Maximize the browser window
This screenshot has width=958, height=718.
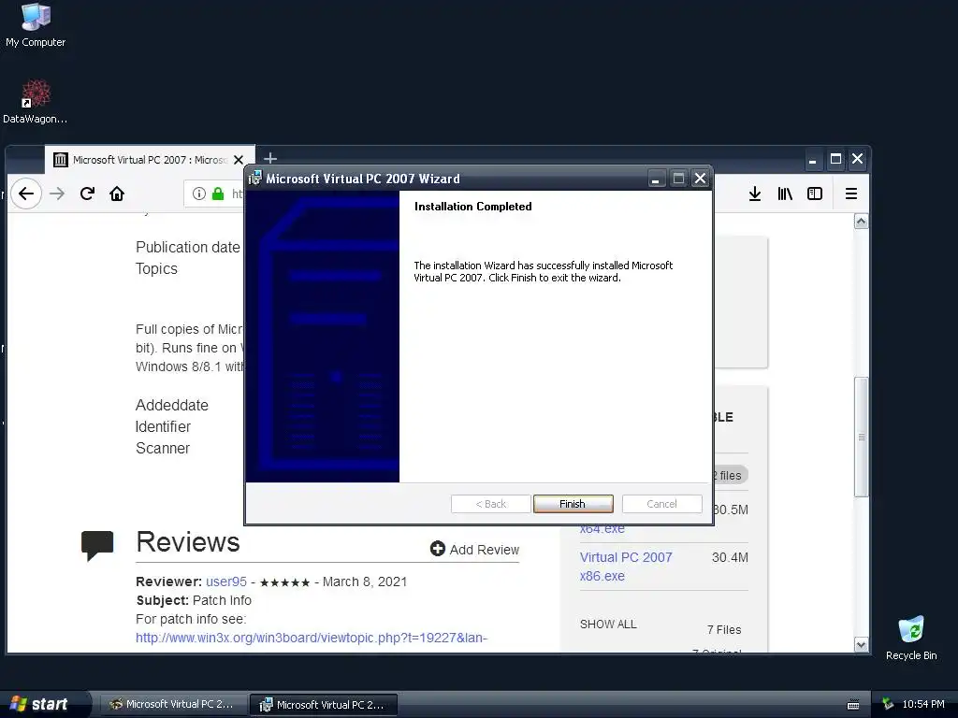(835, 159)
